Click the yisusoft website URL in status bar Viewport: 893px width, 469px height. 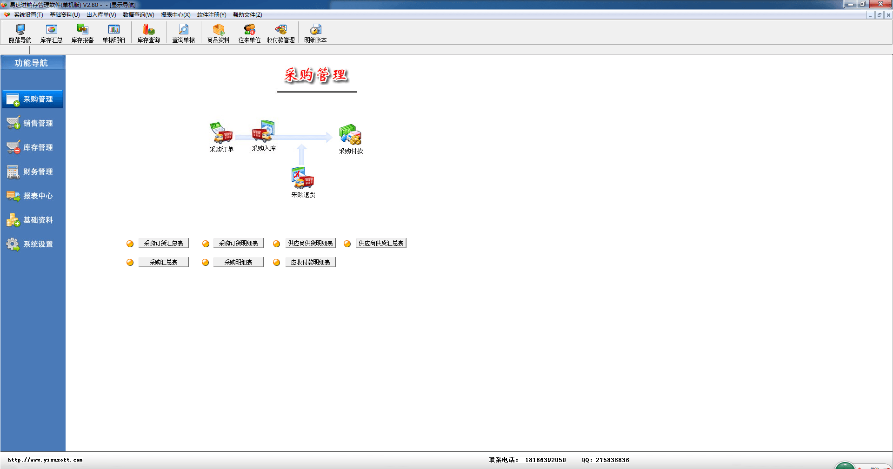pyautogui.click(x=45, y=460)
